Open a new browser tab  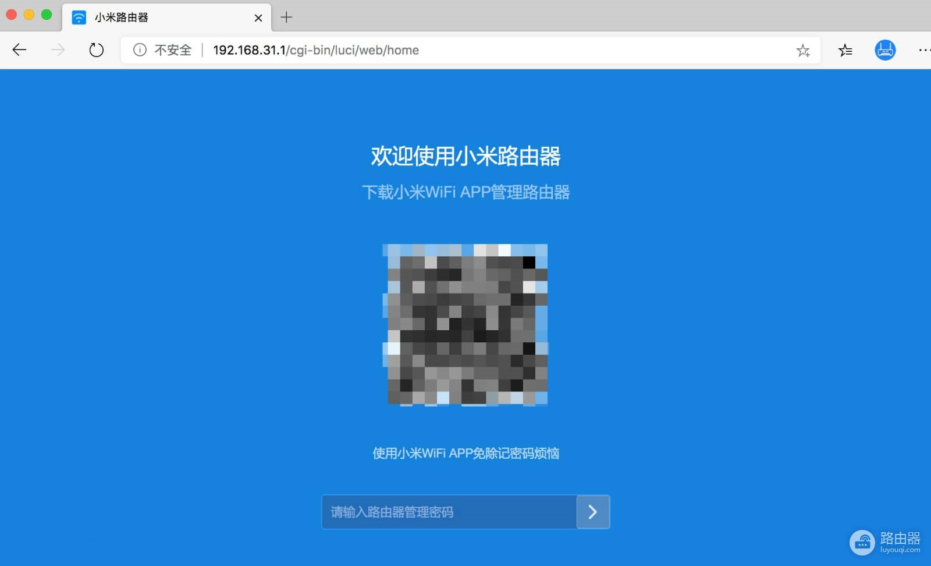pyautogui.click(x=286, y=17)
